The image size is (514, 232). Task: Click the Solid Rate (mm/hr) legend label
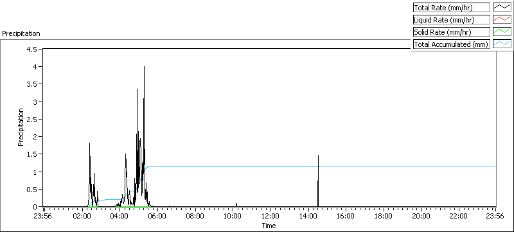pyautogui.click(x=452, y=31)
